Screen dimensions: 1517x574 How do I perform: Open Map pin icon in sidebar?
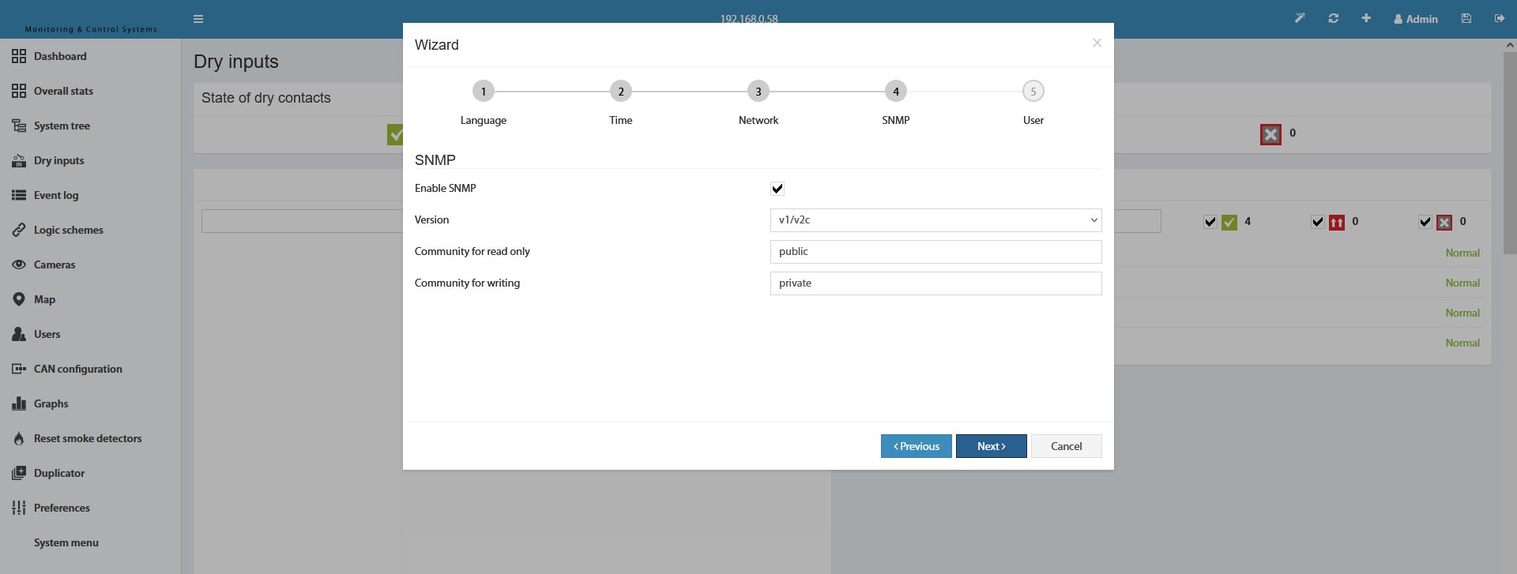point(19,299)
